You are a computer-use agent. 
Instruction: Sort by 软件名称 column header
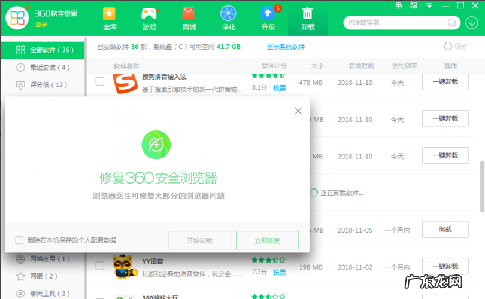coord(126,66)
